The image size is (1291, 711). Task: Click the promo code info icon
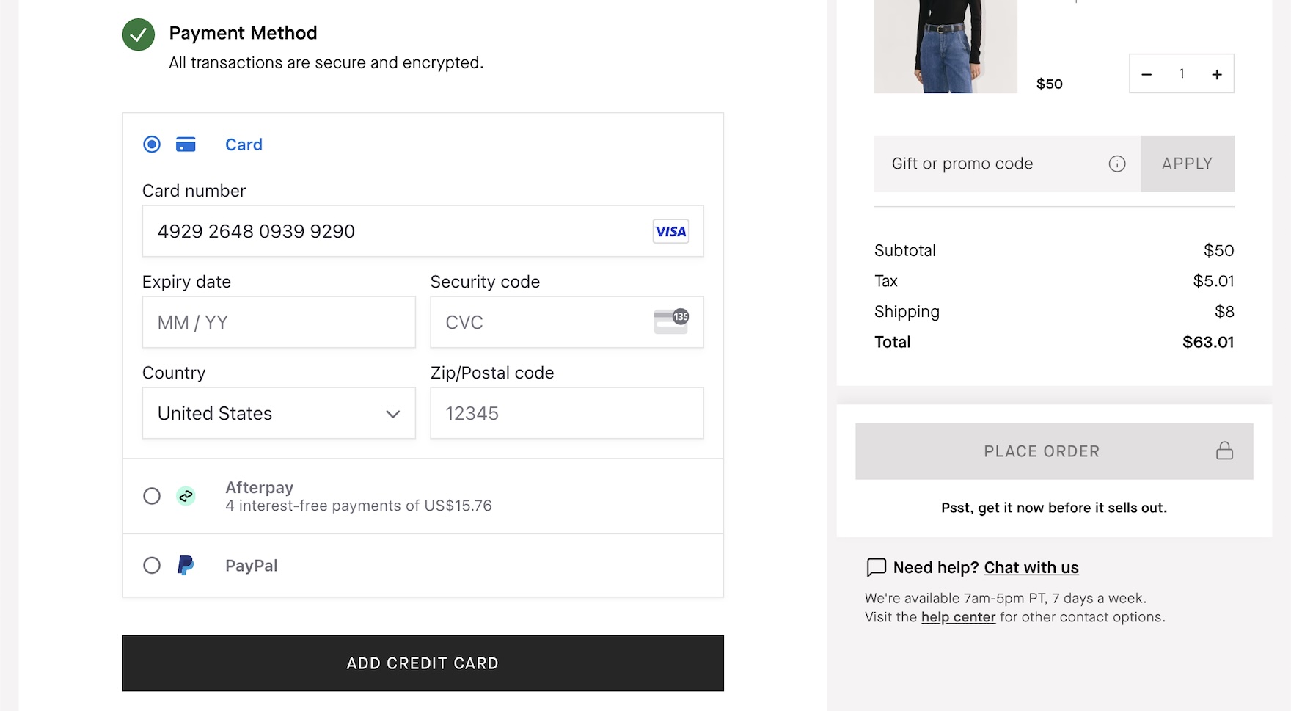(1116, 164)
